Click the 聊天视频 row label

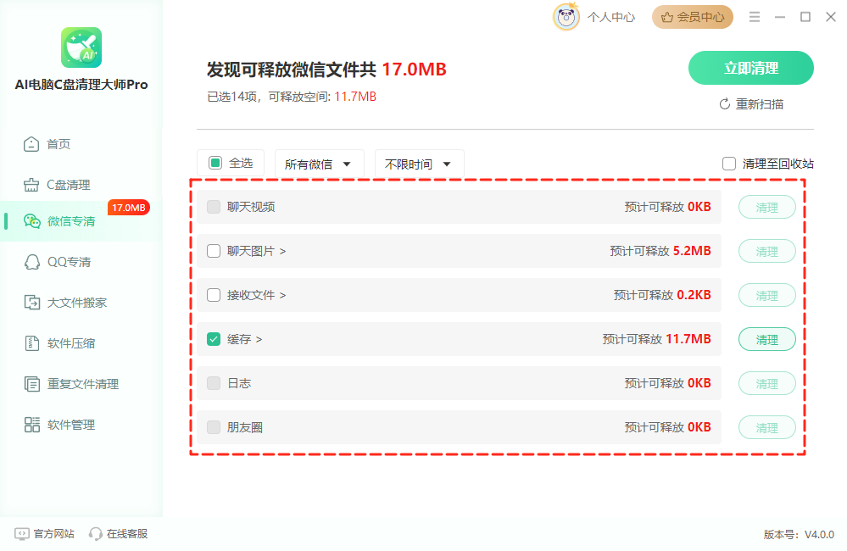[x=251, y=207]
